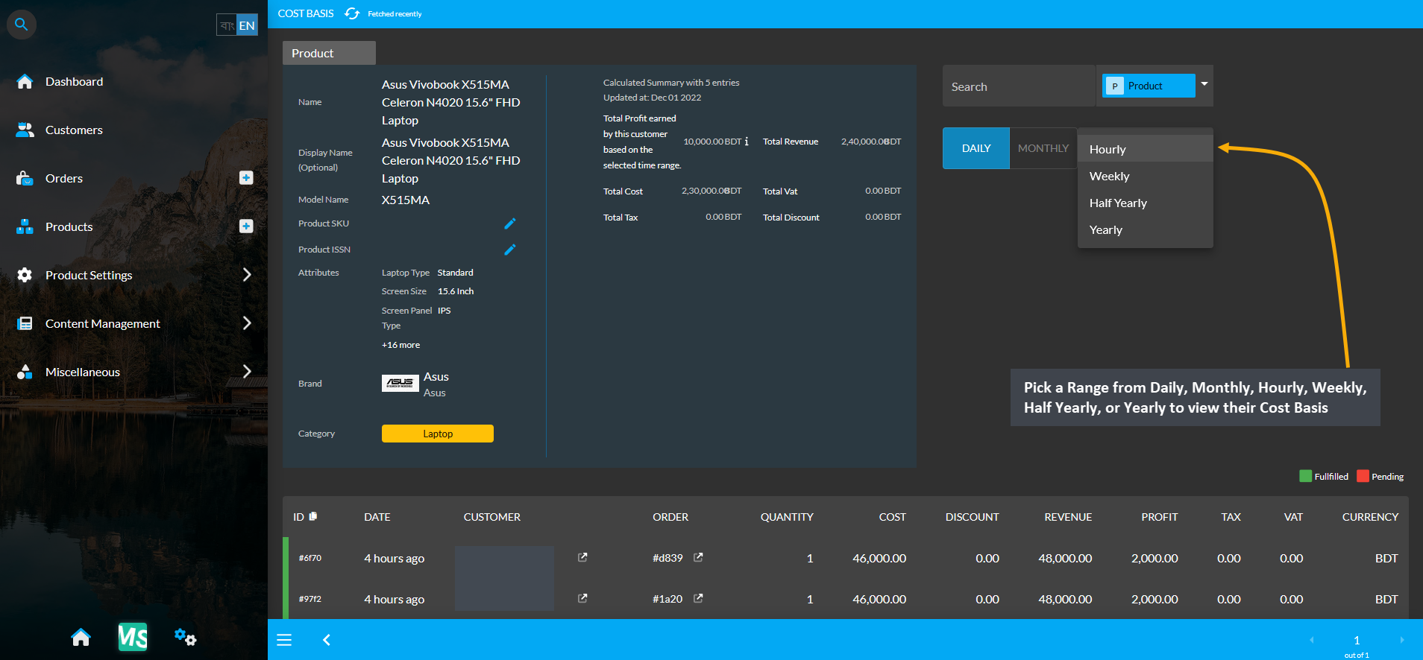Click the dropdown arrow beside Product

coord(1204,84)
